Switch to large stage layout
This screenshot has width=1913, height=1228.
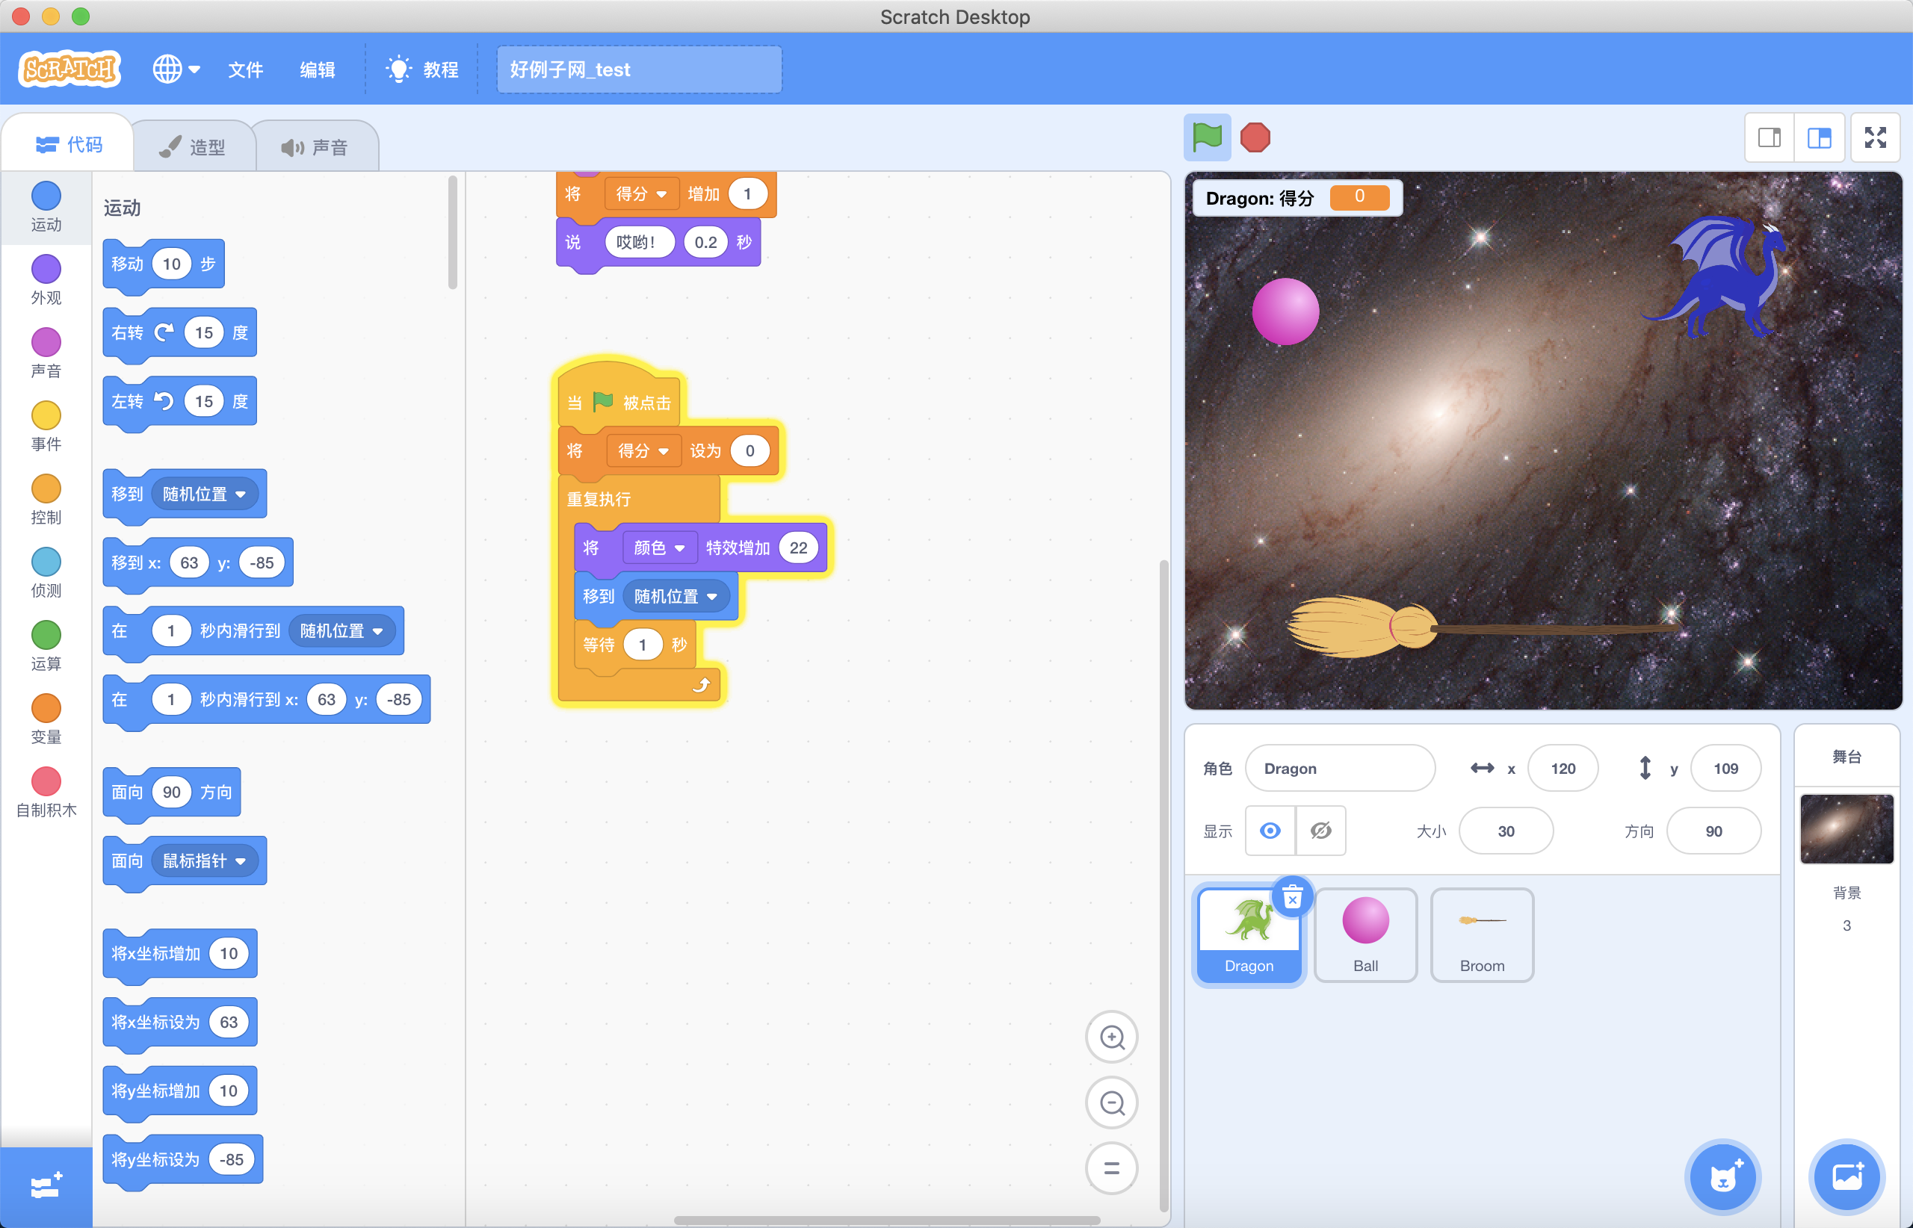click(1819, 137)
